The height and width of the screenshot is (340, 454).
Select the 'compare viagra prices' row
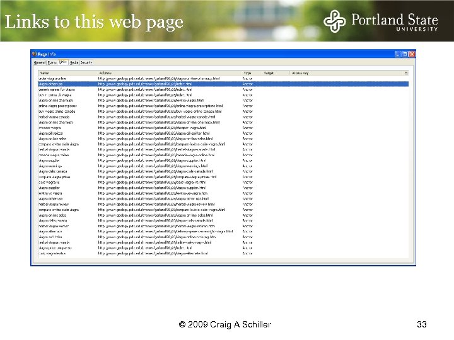[x=223, y=177]
